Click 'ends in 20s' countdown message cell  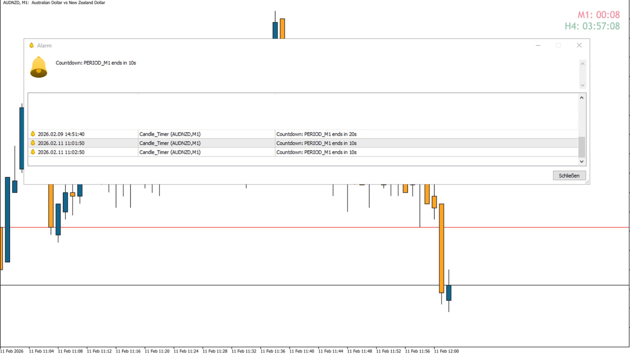(x=316, y=134)
